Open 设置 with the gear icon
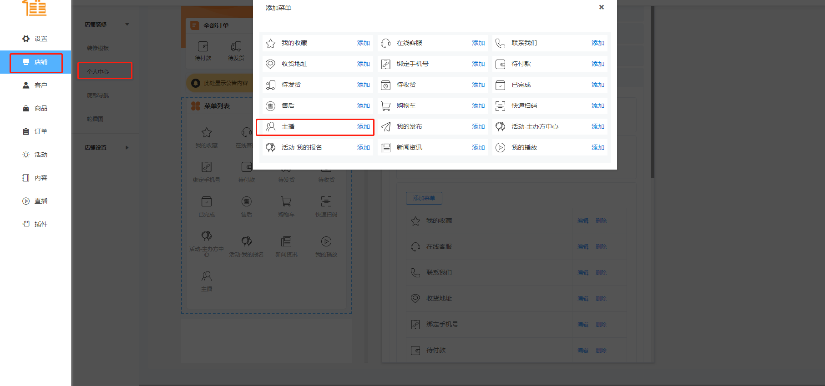Image resolution: width=825 pixels, height=386 pixels. click(x=35, y=39)
